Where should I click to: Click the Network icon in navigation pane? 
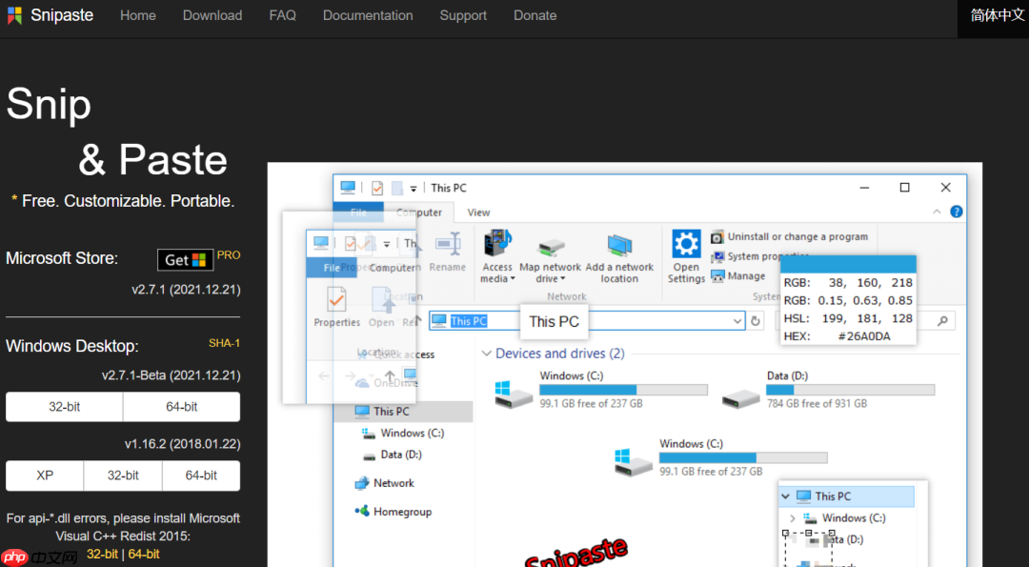[362, 484]
